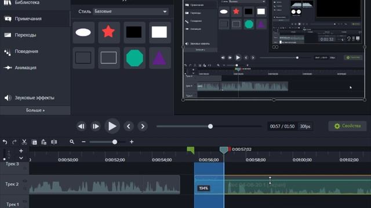Switch to the Переходы tab
The width and height of the screenshot is (371, 208).
pos(35,35)
